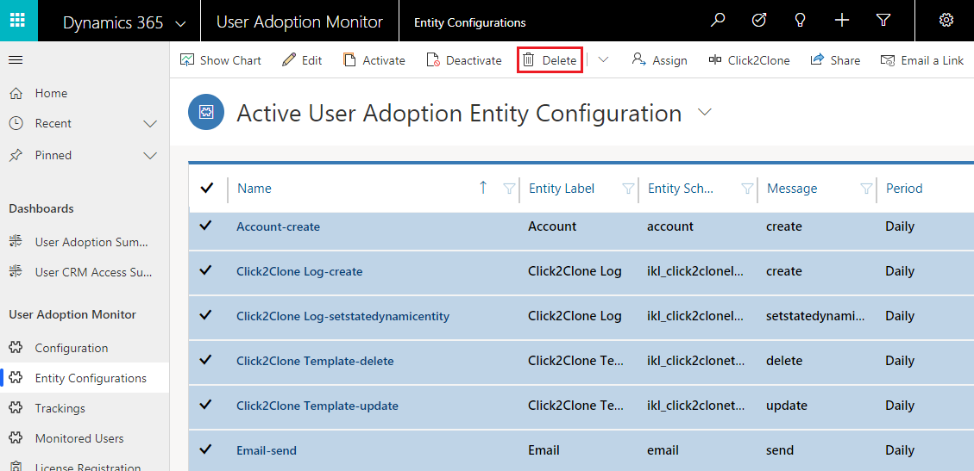
Task: Open the Name column filter funnel
Action: pos(509,189)
